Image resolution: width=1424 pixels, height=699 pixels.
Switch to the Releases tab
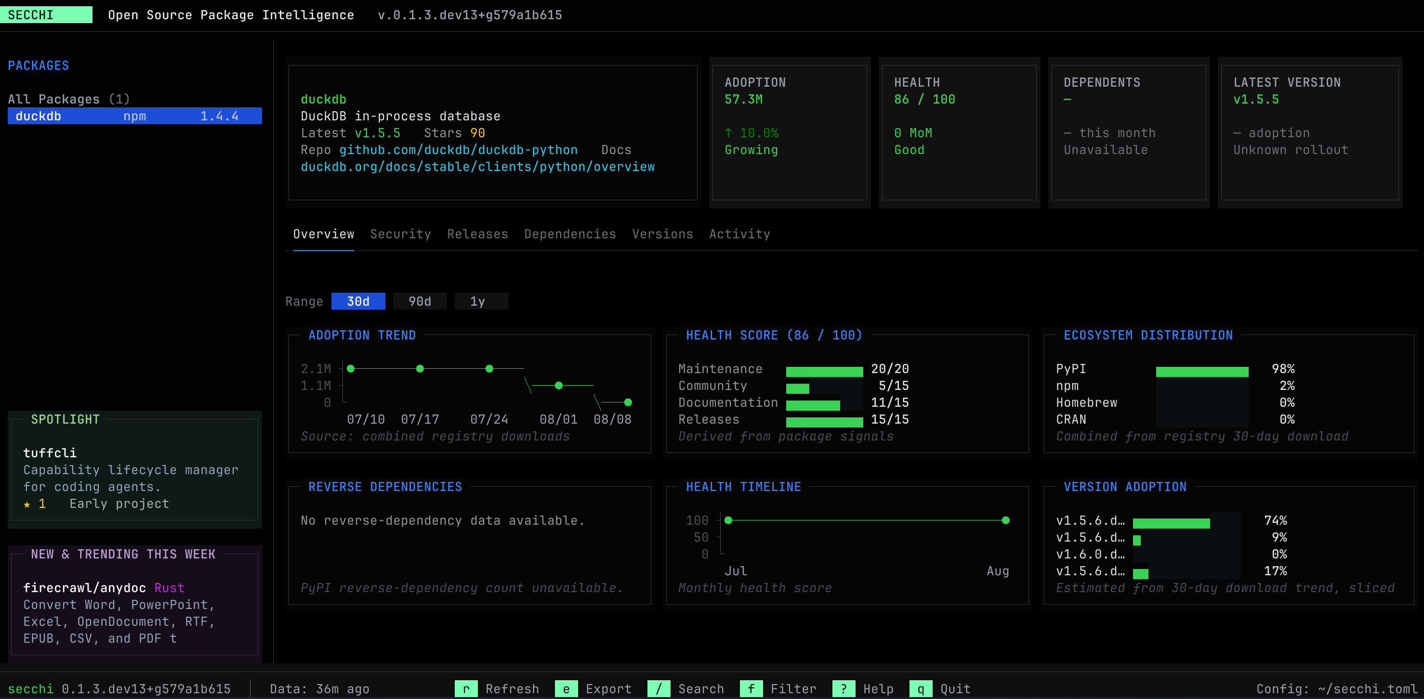[477, 234]
